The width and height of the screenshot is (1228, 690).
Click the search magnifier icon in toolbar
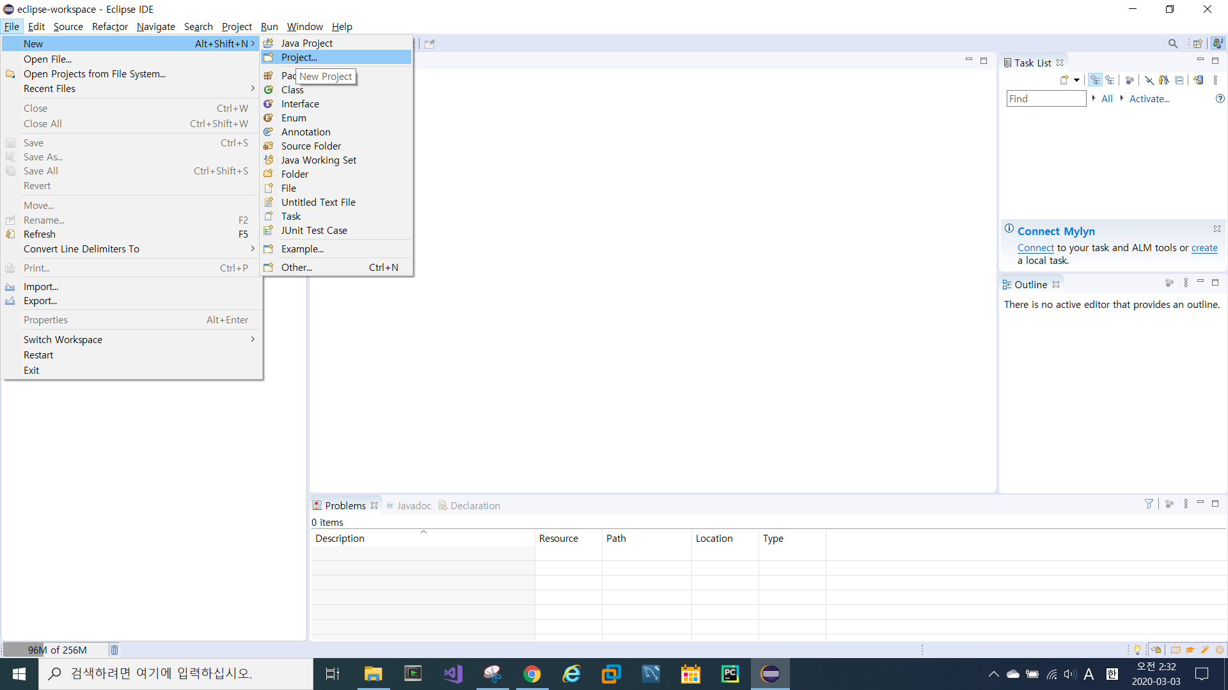(x=1172, y=43)
